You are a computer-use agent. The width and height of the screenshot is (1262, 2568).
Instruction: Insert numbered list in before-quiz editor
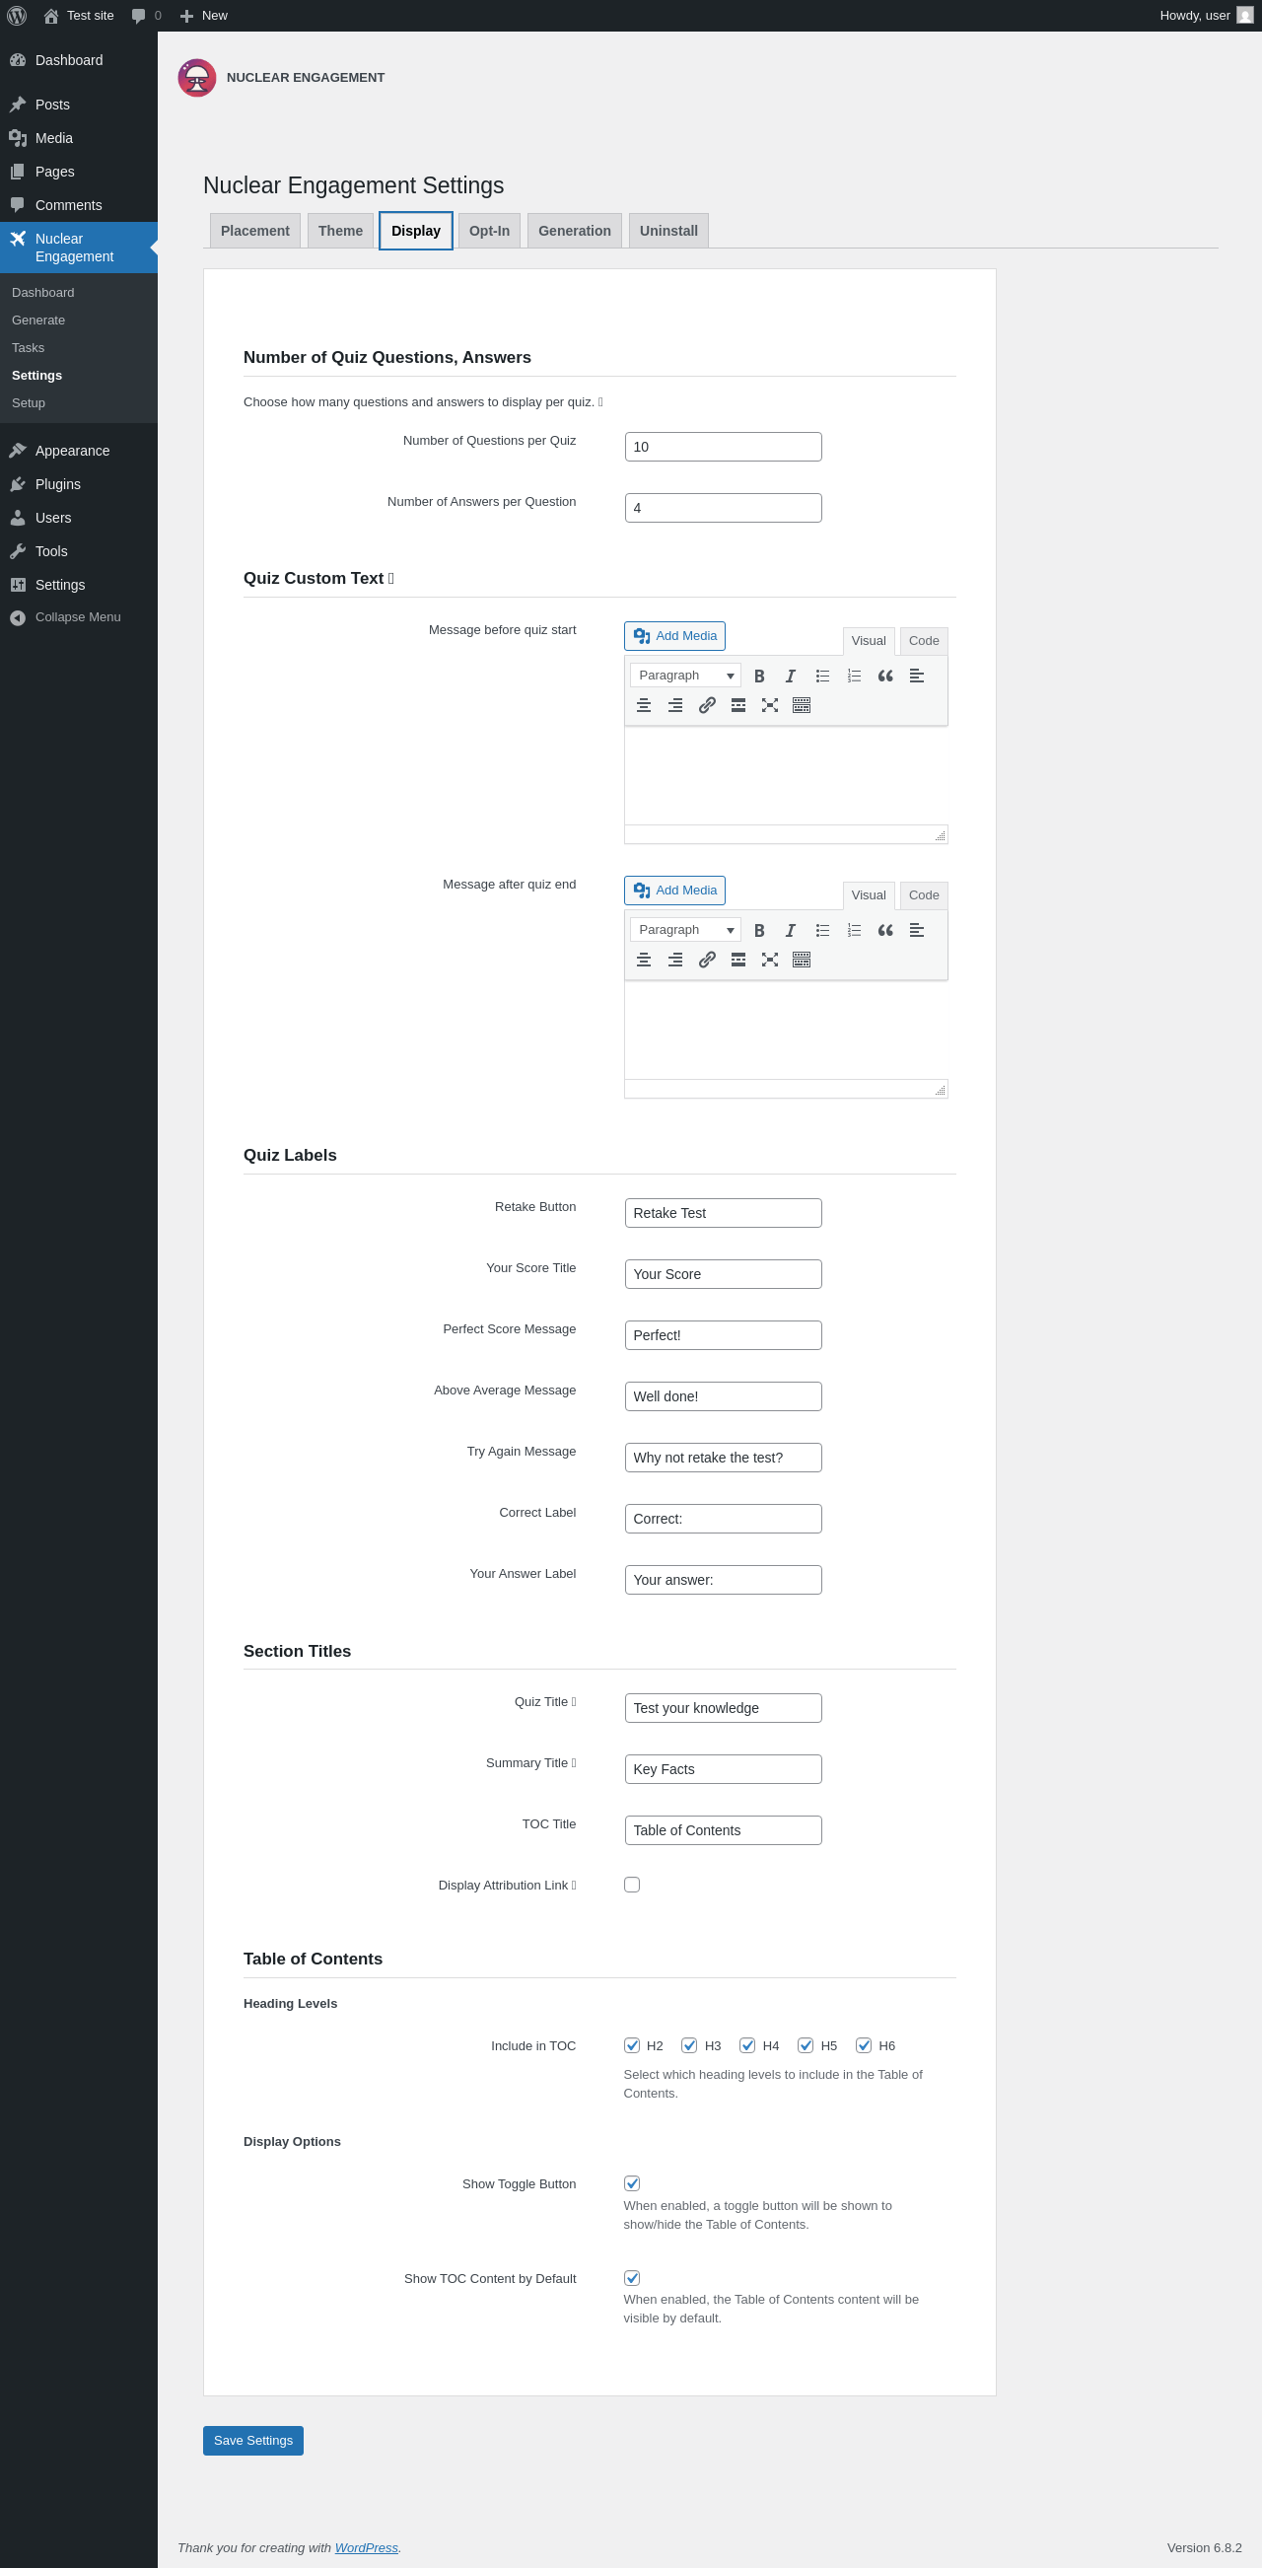[x=854, y=676]
